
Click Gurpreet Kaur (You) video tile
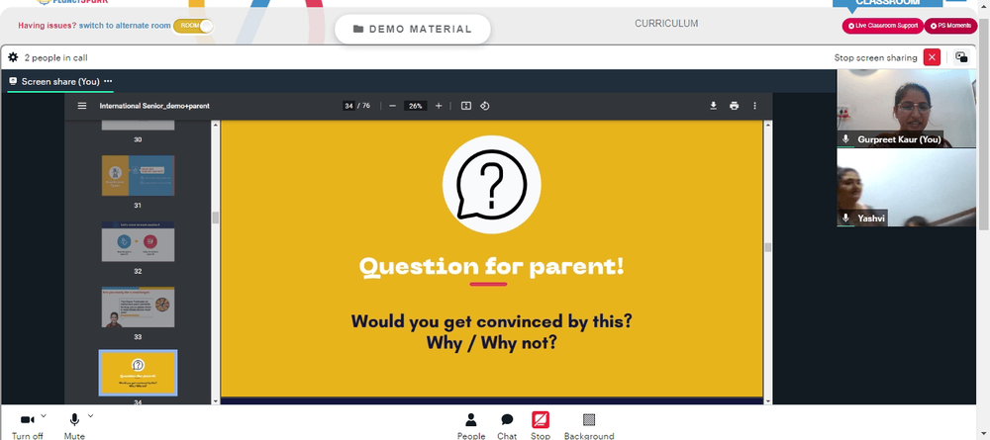(906, 108)
